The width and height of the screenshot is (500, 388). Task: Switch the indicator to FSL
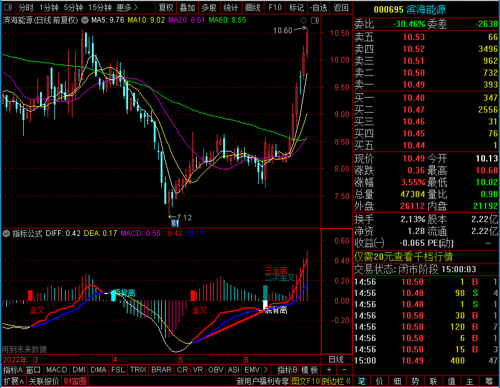[x=118, y=370]
